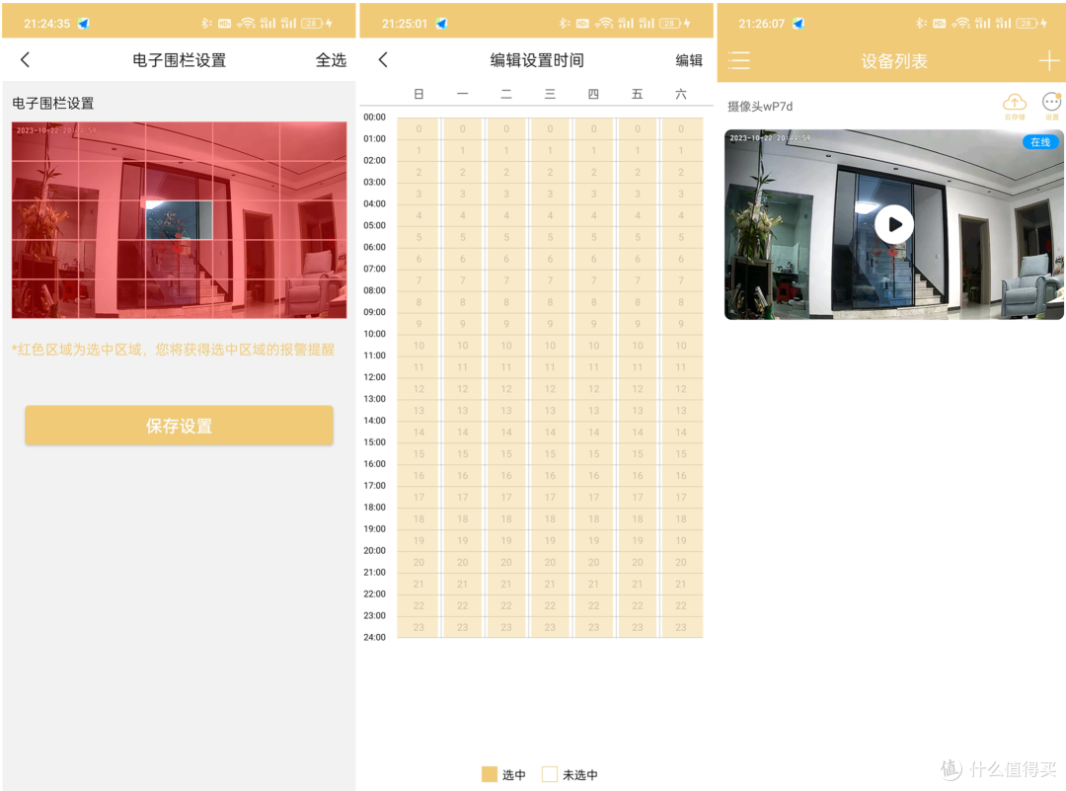Viewport: 1066px width, 791px height.
Task: Tap 全选 to select all fence zones
Action: pos(331,60)
